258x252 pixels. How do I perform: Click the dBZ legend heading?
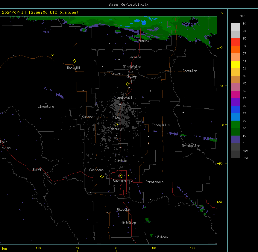(242, 16)
